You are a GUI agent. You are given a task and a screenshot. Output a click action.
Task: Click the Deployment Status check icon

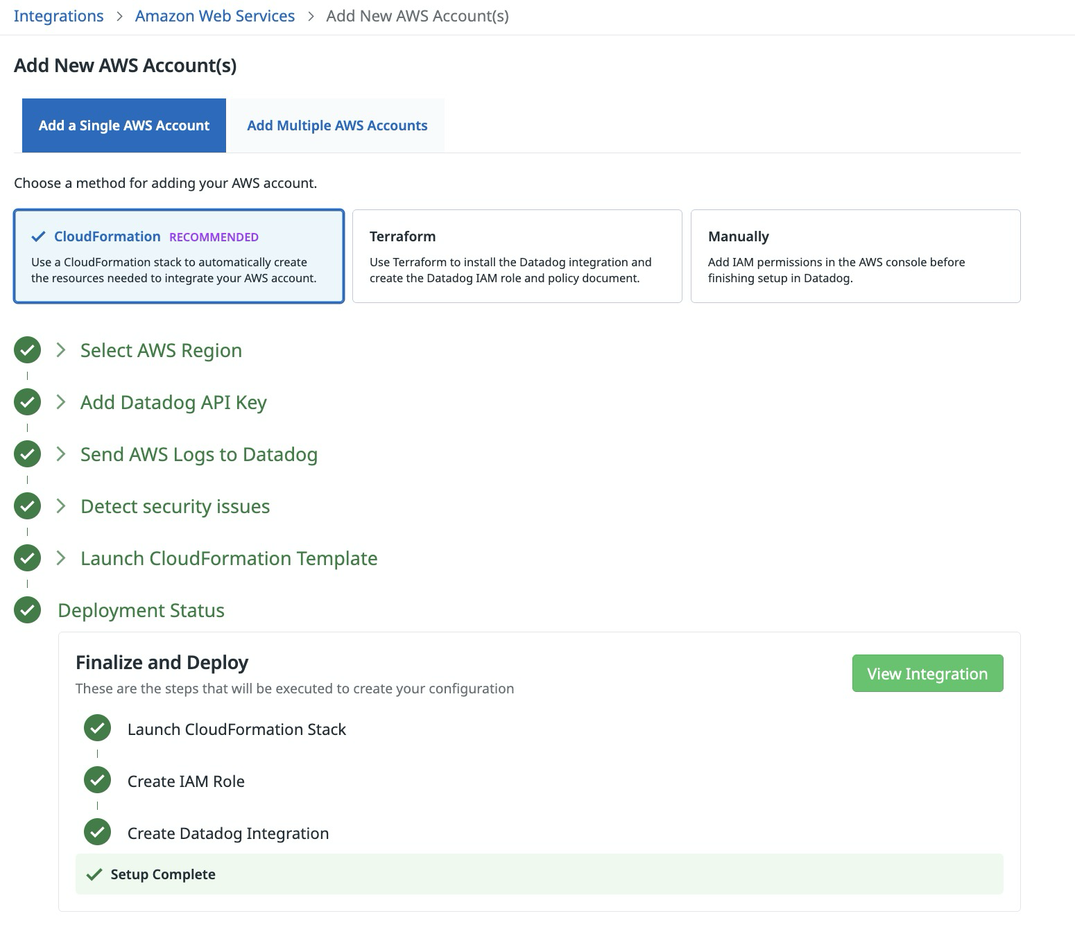coord(27,610)
